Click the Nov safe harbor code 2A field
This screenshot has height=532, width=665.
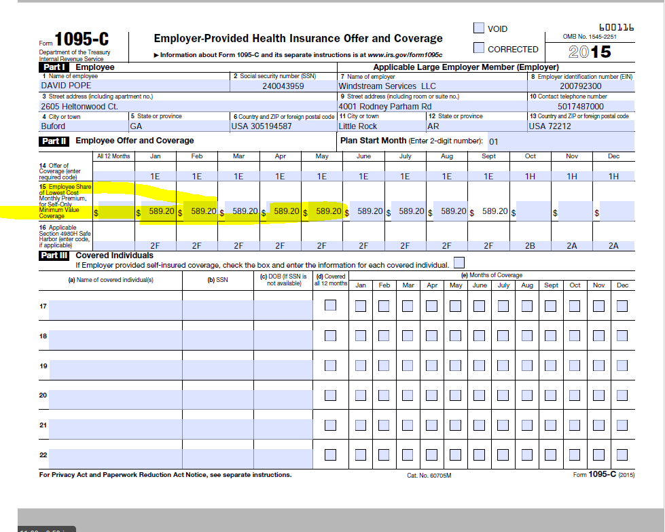point(572,245)
